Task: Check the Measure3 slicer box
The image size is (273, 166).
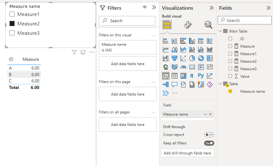Action: tap(12, 33)
